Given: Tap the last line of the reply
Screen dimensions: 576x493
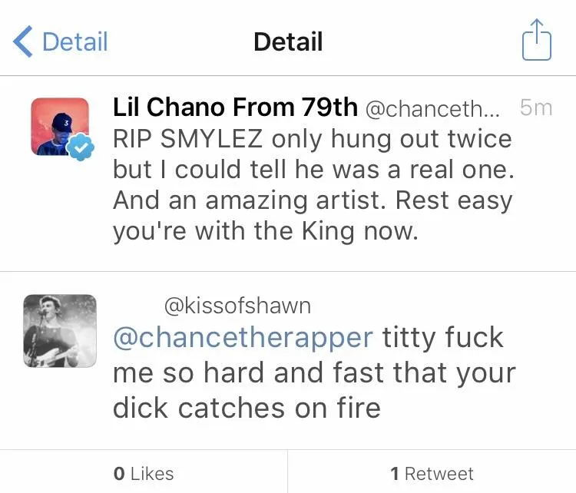Looking at the screenshot, I should point(247,407).
